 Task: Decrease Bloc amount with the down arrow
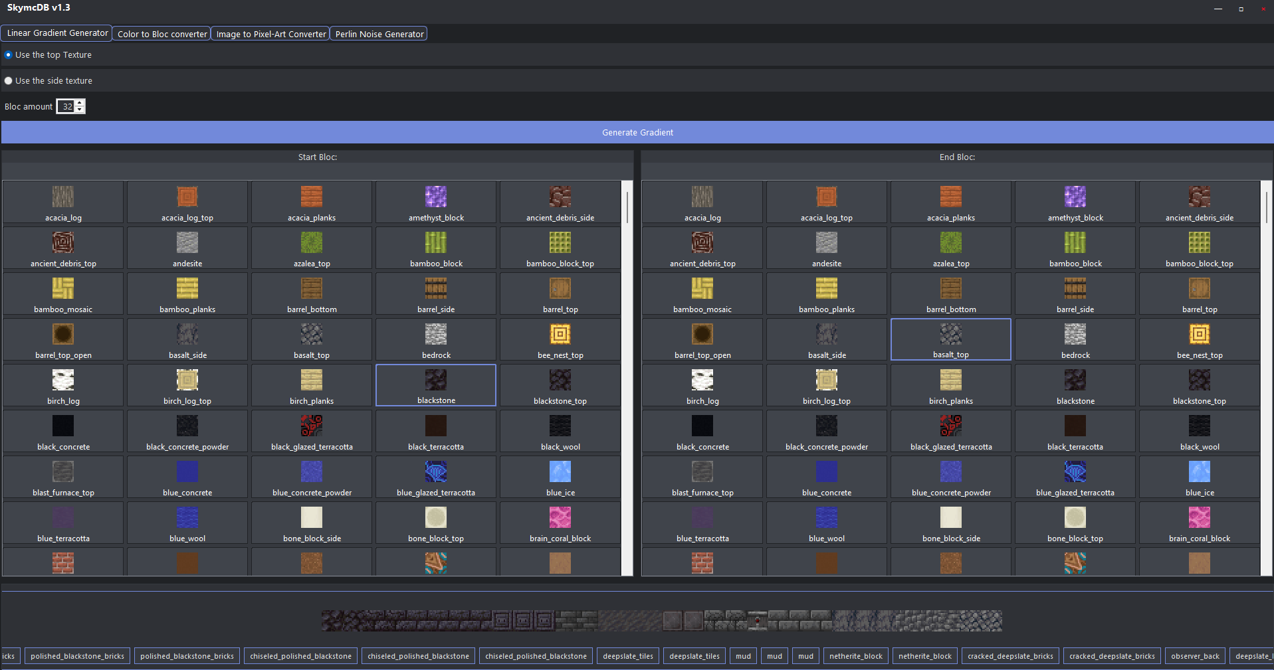(x=79, y=110)
